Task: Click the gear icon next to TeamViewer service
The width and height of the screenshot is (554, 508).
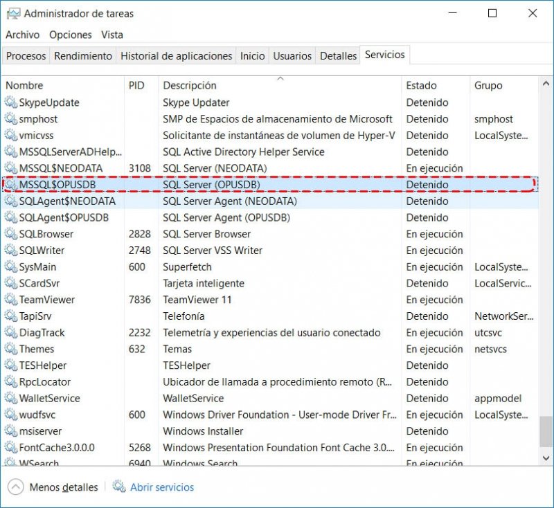Action: coord(10,300)
